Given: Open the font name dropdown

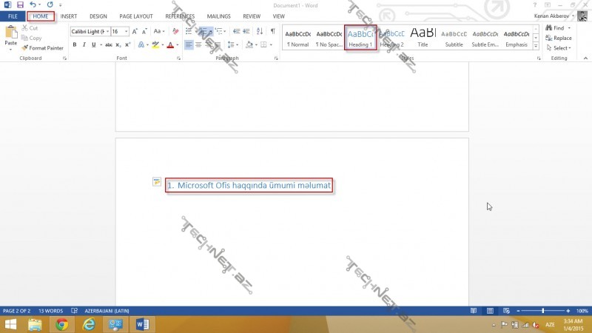Looking at the screenshot, I should pos(107,31).
